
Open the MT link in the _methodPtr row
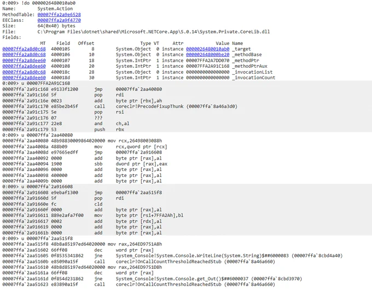[24, 61]
